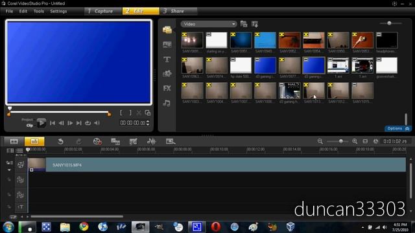Expand the ripple edit dropdown arrow
The image size is (415, 233).
coord(9,170)
